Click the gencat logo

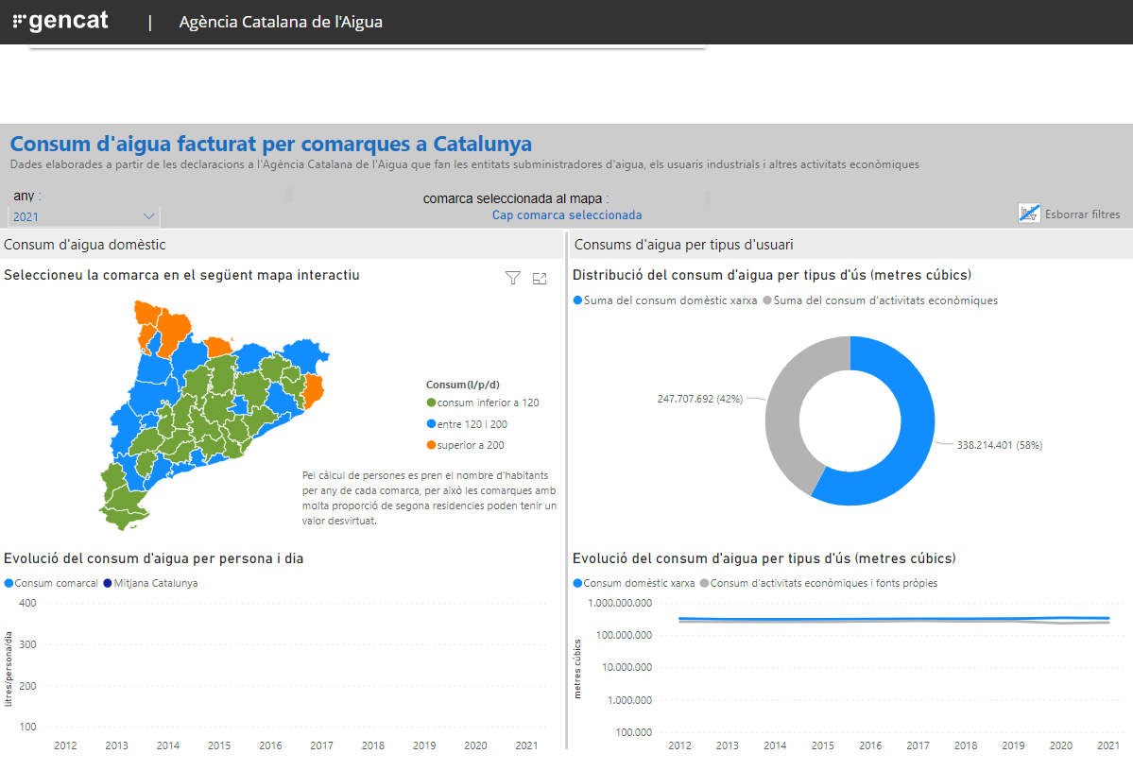(x=60, y=21)
